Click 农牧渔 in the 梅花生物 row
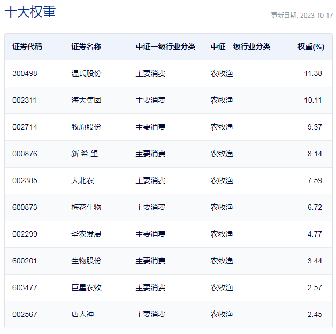Screen dimensions: 336x334 click(x=222, y=207)
